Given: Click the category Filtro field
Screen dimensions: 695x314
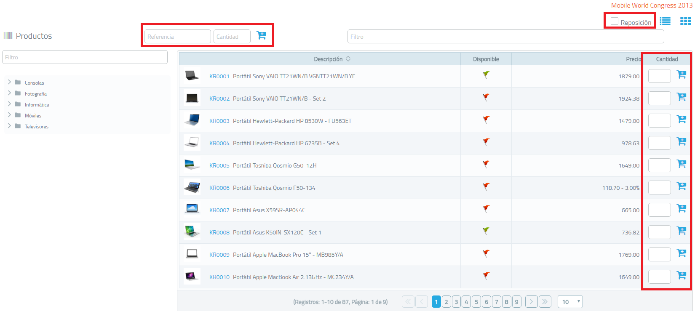Looking at the screenshot, I should pyautogui.click(x=85, y=57).
